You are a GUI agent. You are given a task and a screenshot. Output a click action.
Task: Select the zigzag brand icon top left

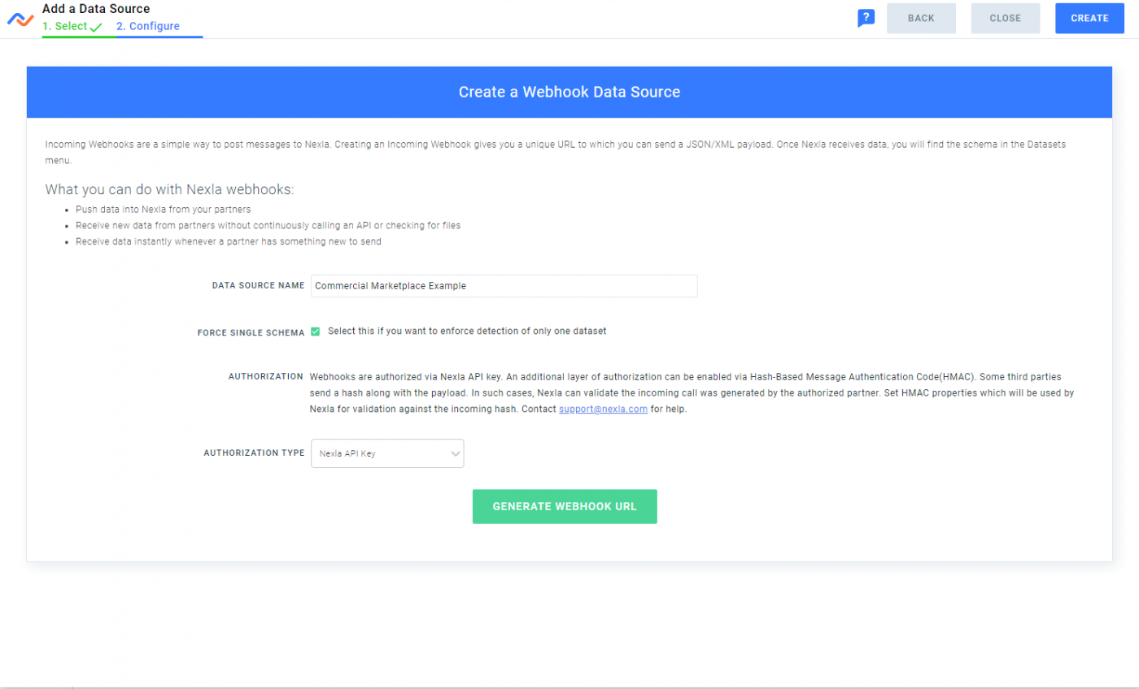coord(20,18)
